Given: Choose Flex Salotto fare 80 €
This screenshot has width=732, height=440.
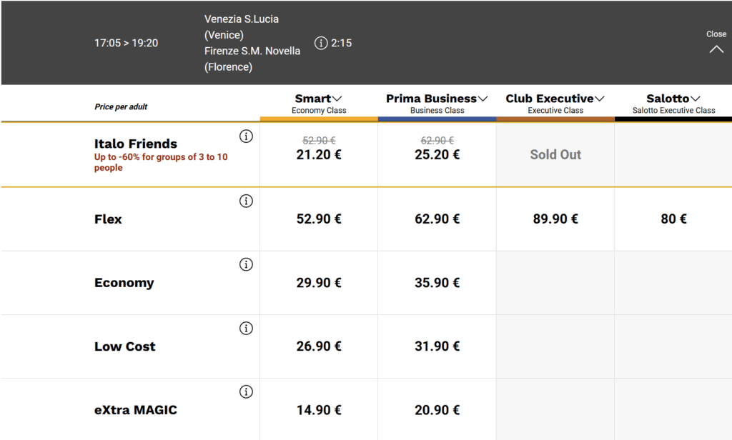Looking at the screenshot, I should pyautogui.click(x=673, y=219).
